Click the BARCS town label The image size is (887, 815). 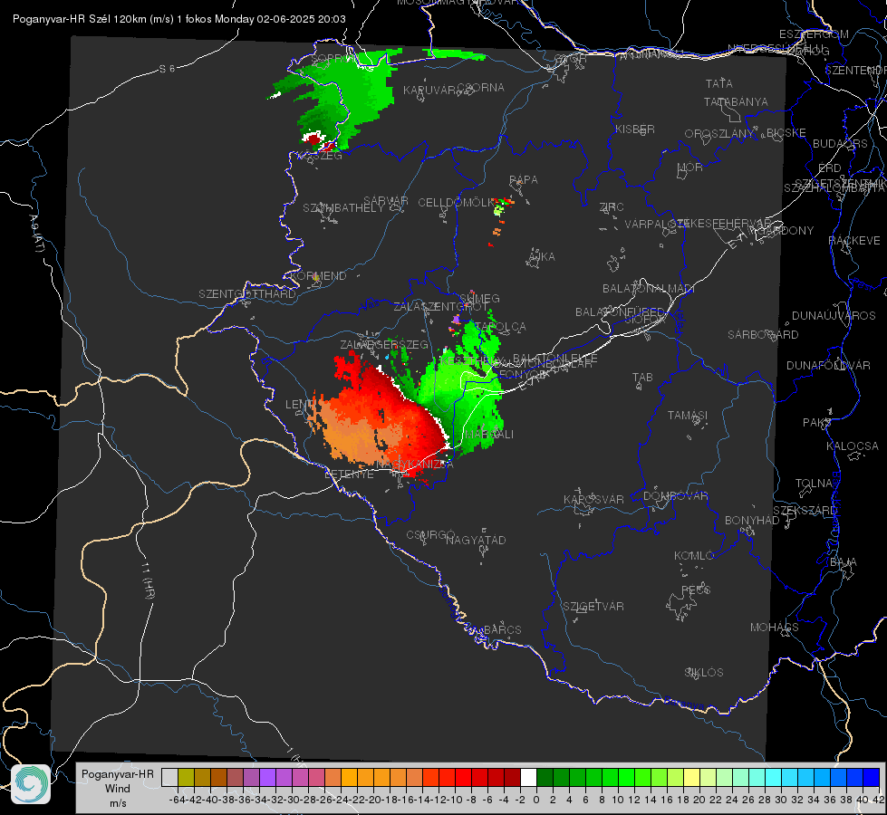[502, 629]
